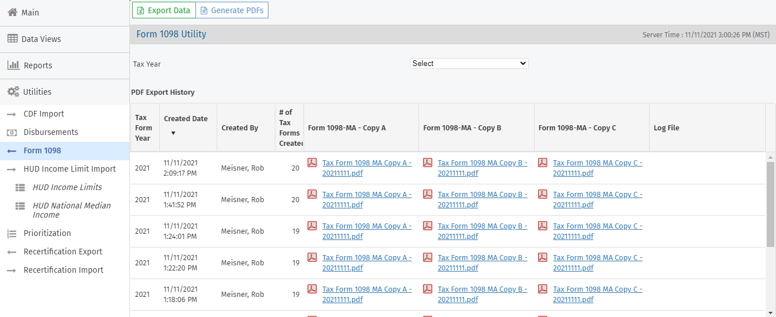Click the Generate PDFs button
Screen dimensions: 776x317
(232, 10)
